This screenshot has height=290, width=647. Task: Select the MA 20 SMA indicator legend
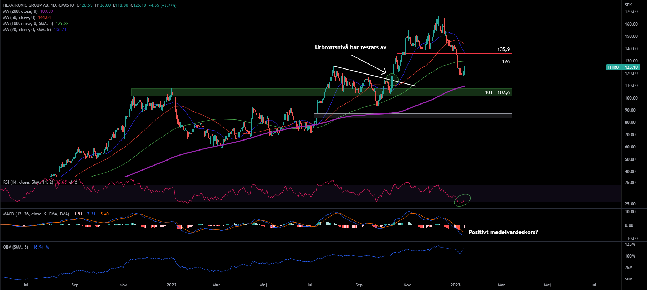(x=27, y=30)
